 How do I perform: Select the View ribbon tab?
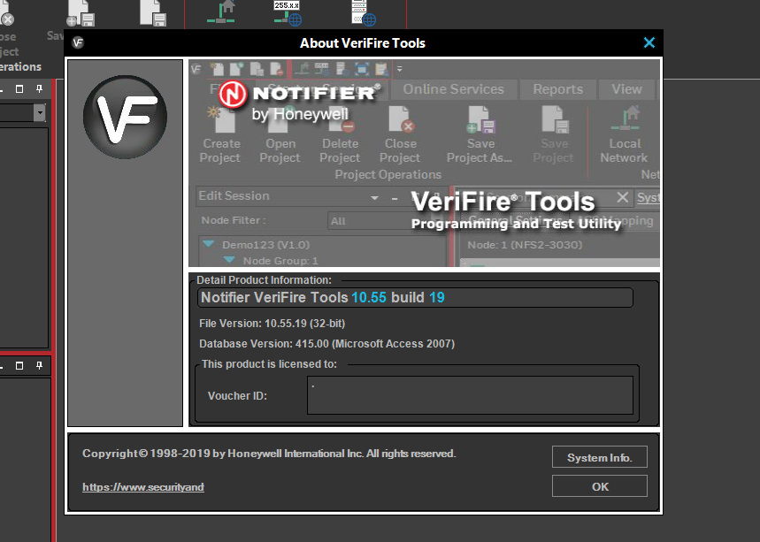coord(626,88)
